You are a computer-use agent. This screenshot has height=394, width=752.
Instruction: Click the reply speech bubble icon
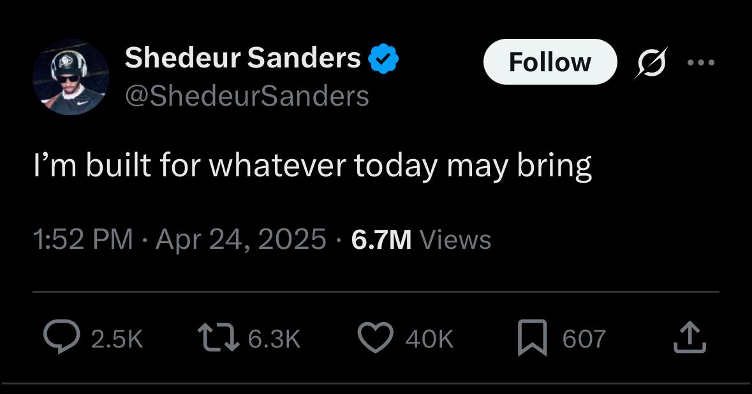click(x=62, y=337)
